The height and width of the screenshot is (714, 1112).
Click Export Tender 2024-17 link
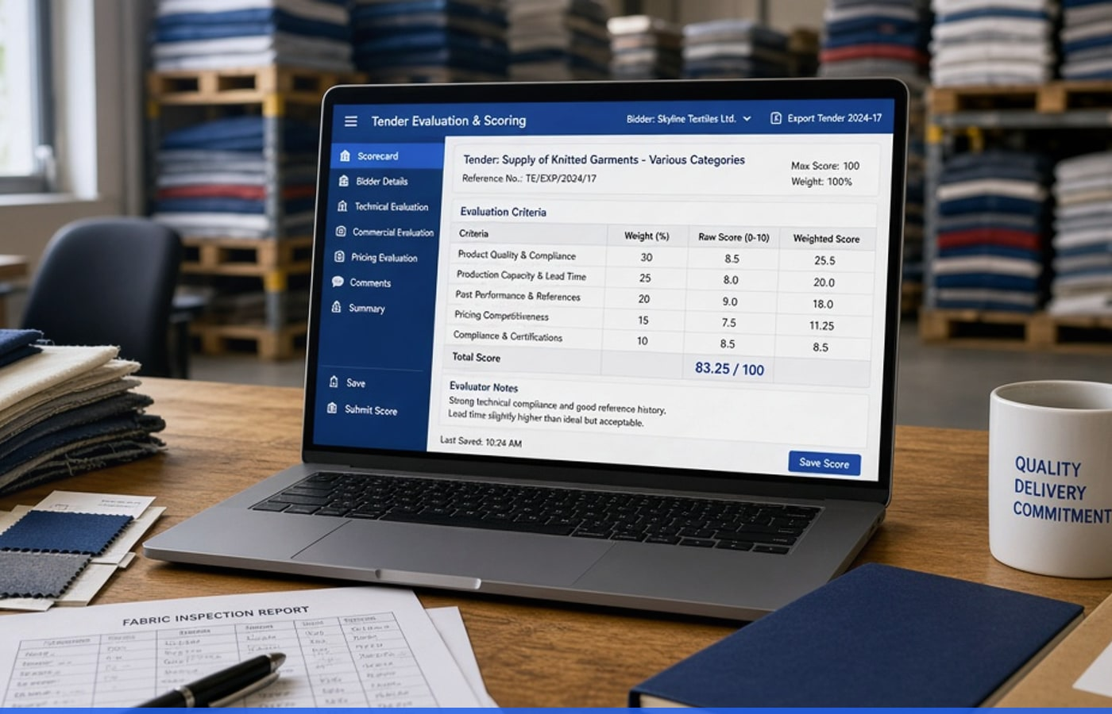click(x=834, y=118)
